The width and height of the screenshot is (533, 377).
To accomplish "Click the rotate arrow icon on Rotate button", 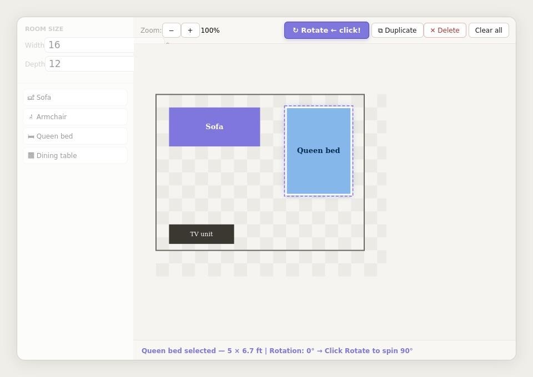I will pos(295,30).
